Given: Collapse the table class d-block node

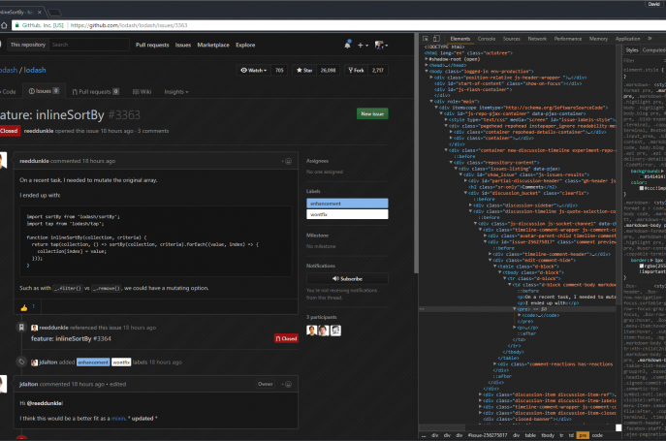Looking at the screenshot, I should tap(494, 267).
